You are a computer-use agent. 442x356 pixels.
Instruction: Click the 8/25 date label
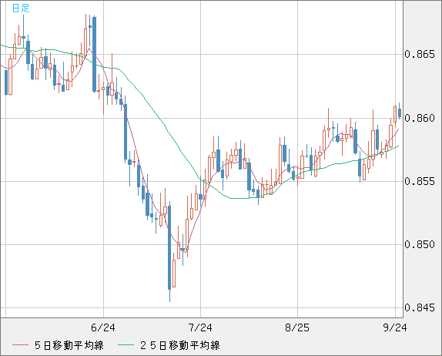coord(297,327)
